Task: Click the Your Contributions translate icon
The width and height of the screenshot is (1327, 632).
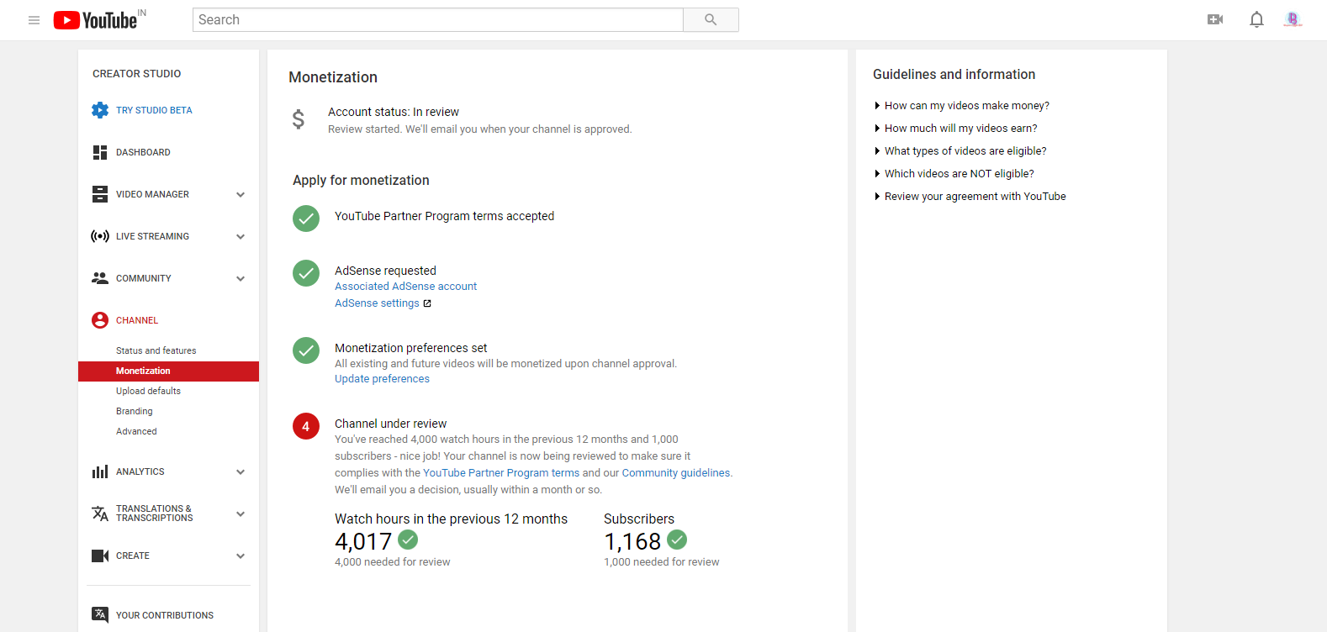Action: coord(100,614)
